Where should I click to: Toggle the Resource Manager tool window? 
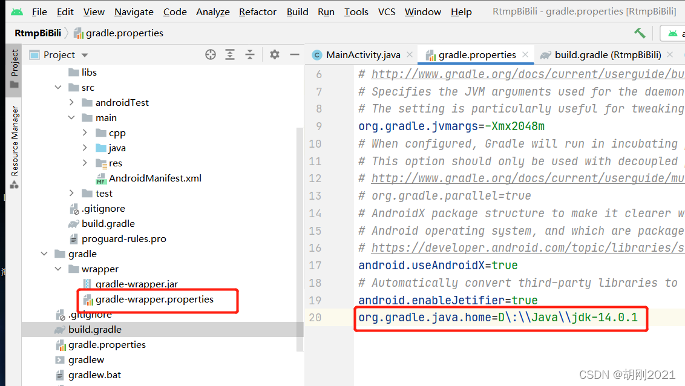coord(15,146)
